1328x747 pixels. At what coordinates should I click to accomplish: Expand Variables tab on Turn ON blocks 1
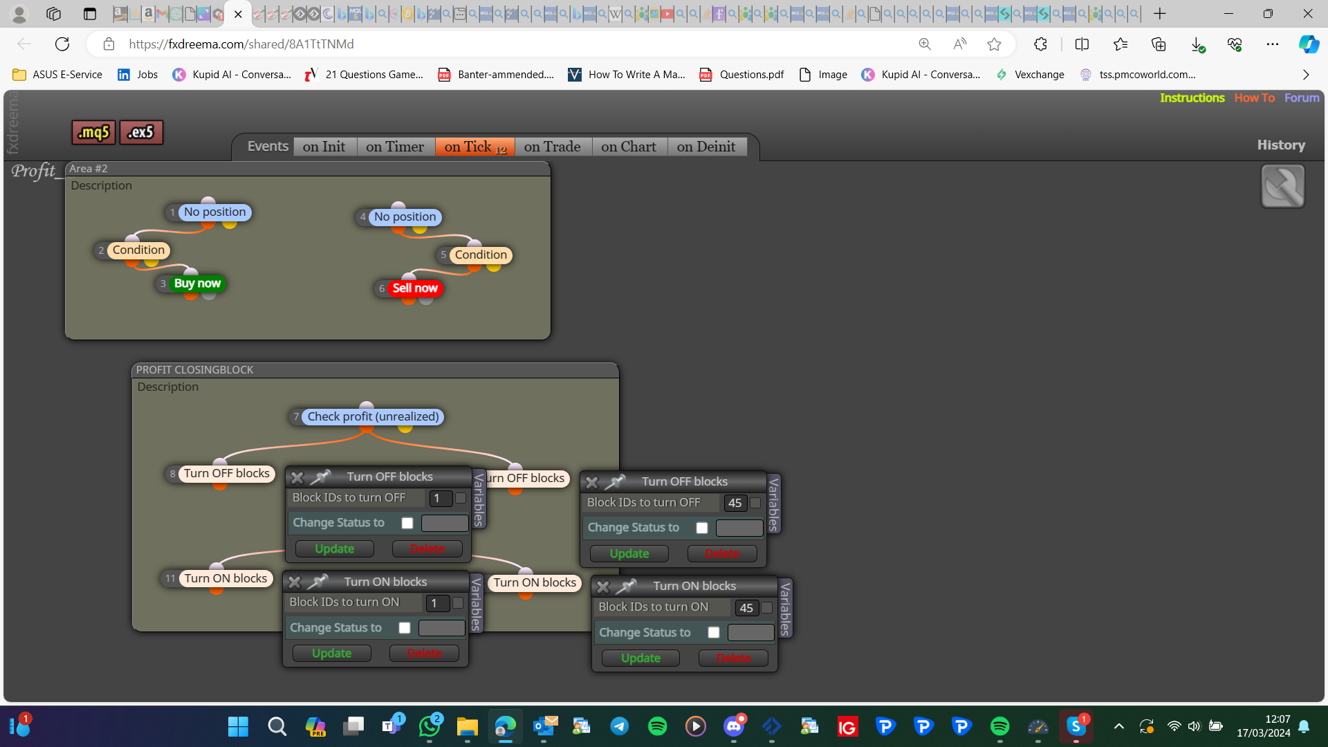[x=476, y=604]
